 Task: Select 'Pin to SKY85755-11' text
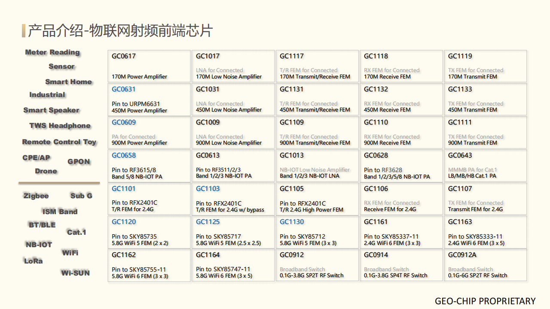click(x=139, y=270)
